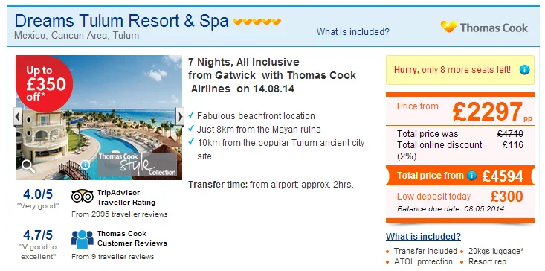Screen dimensions: 545x271
Task: Click the five-heart rating icons by title
Action: click(x=257, y=22)
